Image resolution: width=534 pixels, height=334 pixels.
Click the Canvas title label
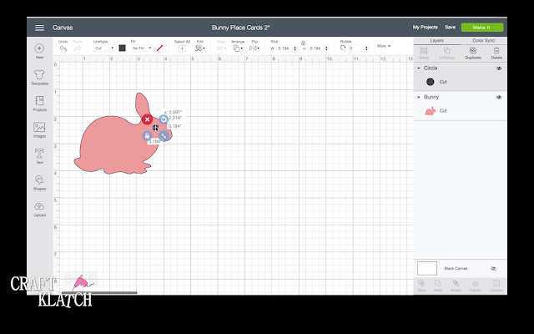coord(63,28)
